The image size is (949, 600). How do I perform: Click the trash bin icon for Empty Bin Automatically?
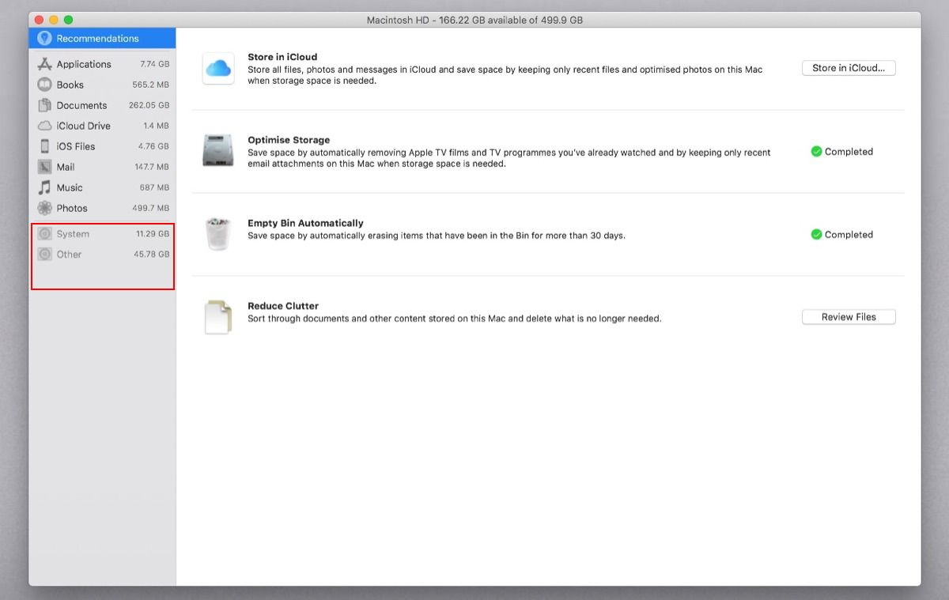pyautogui.click(x=218, y=234)
